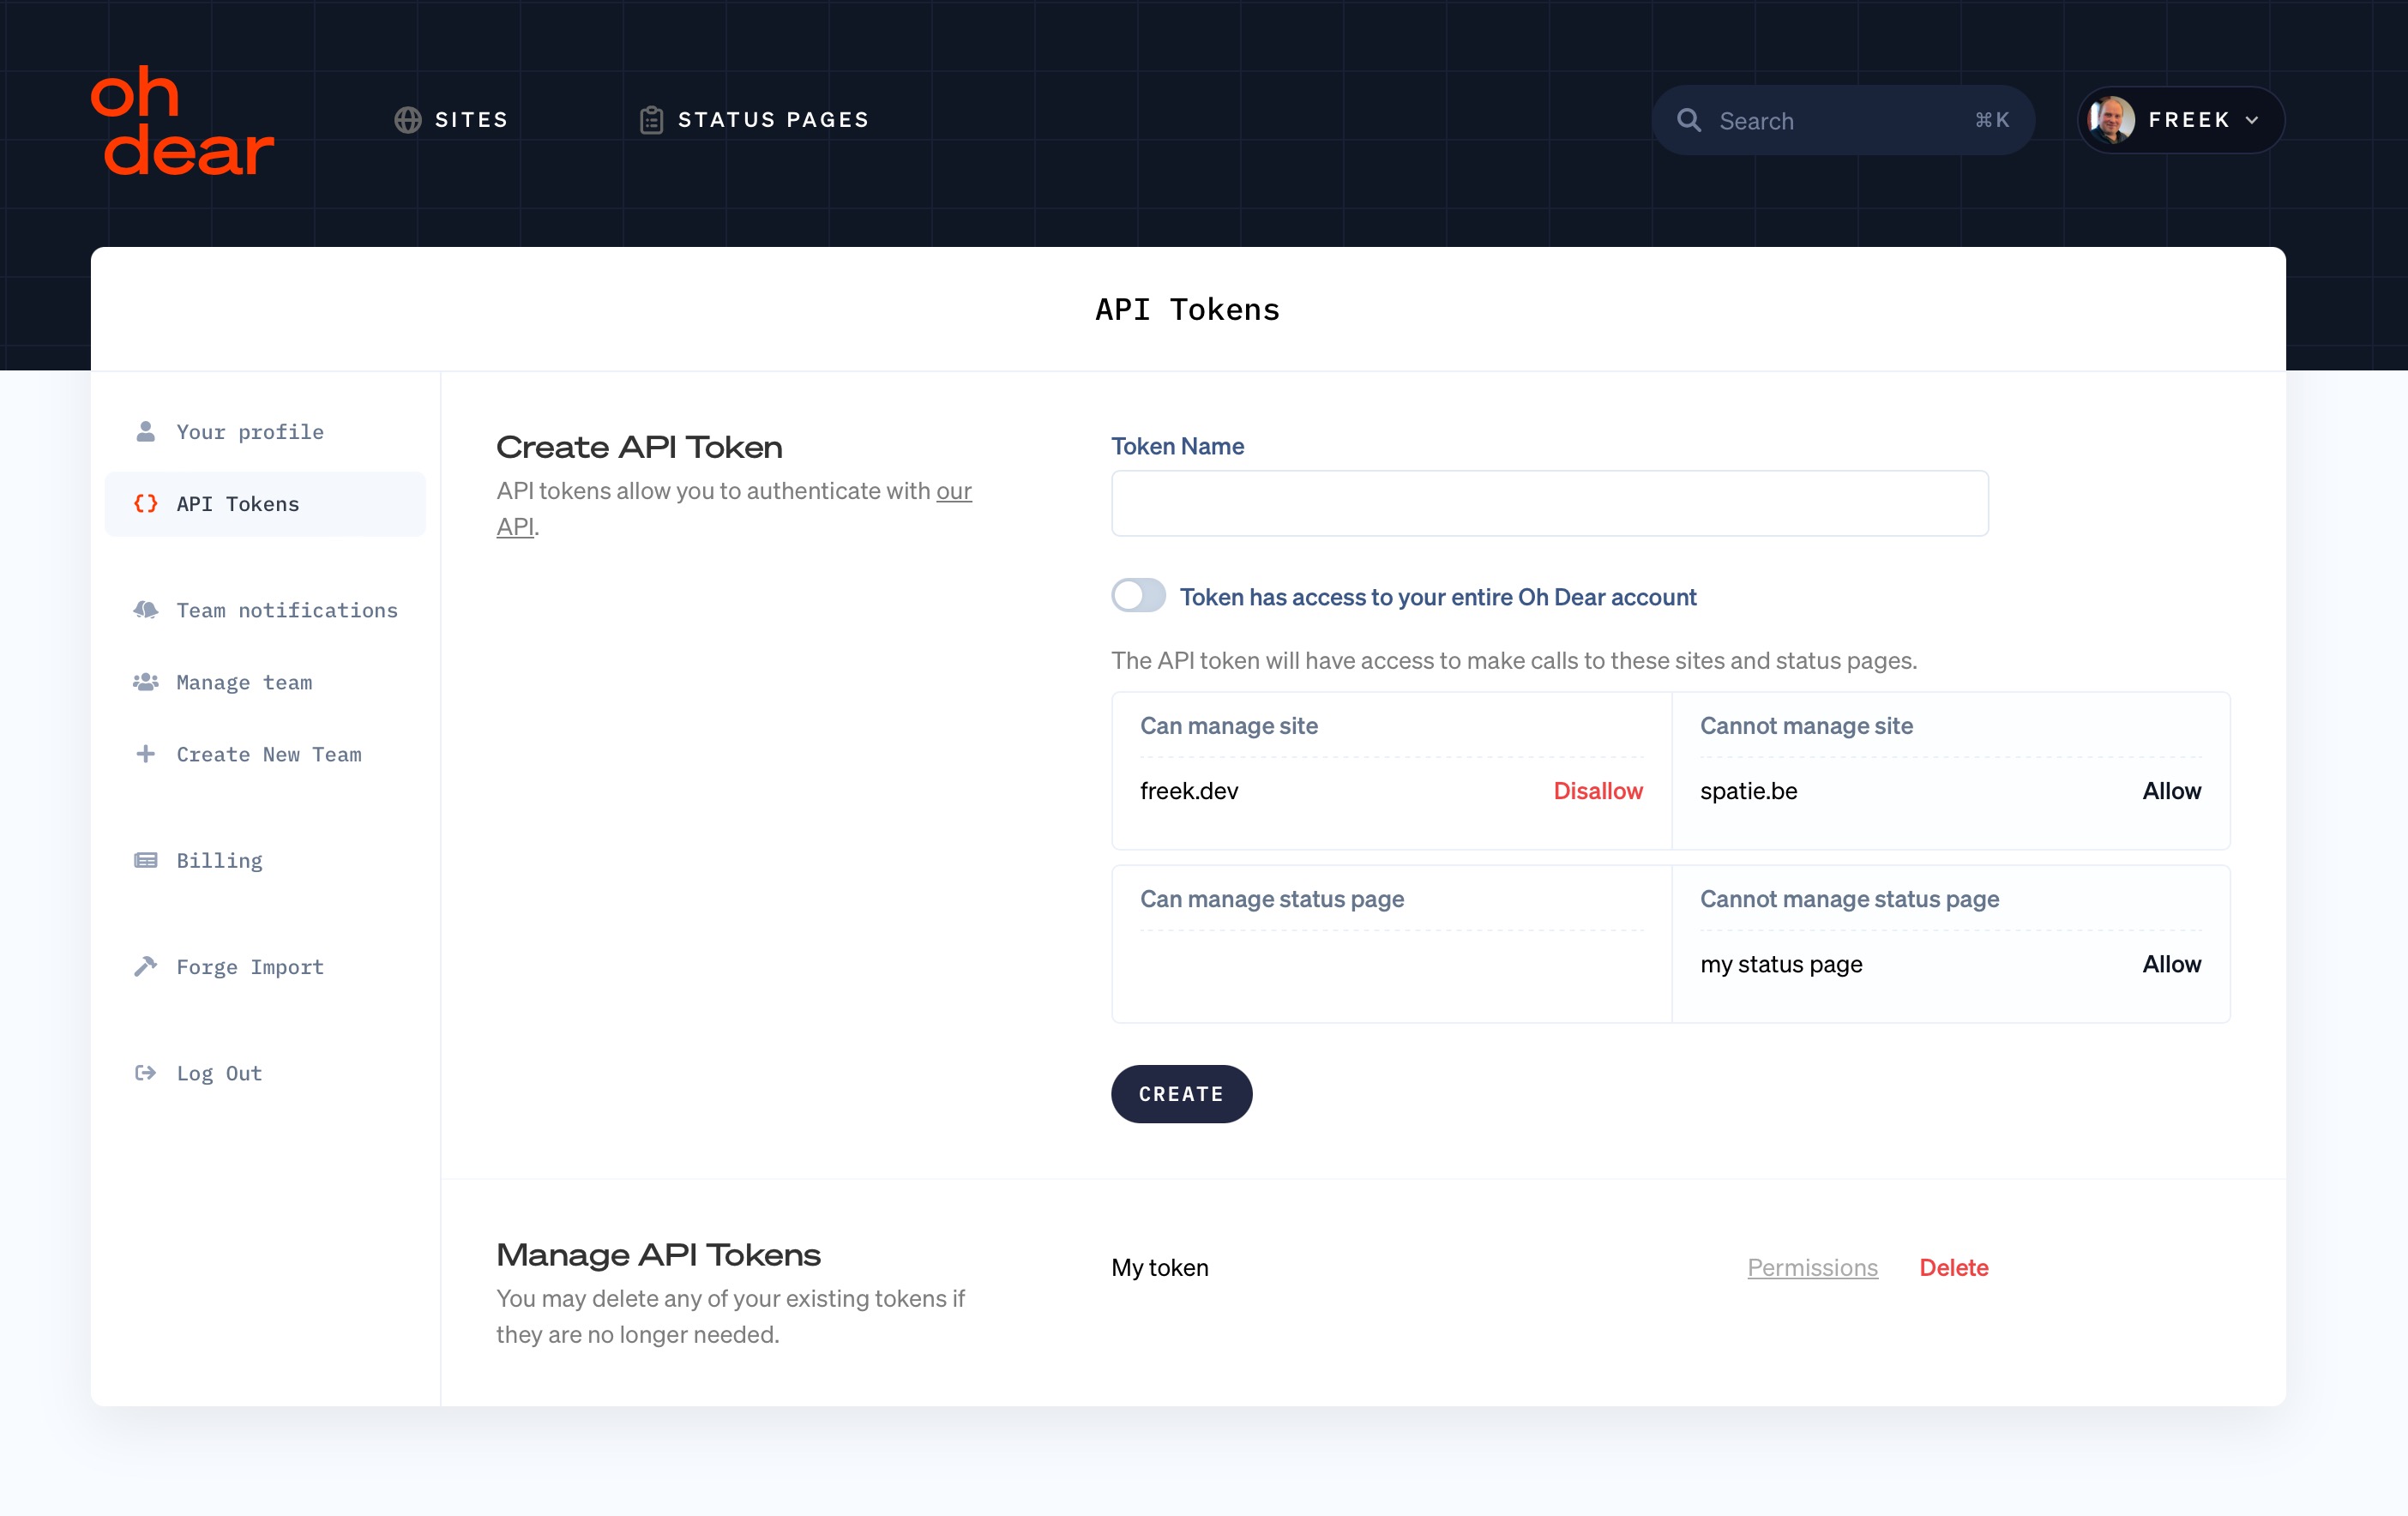Click the 'Manage API Tokens' heading
2408x1516 pixels.
[x=658, y=1254]
